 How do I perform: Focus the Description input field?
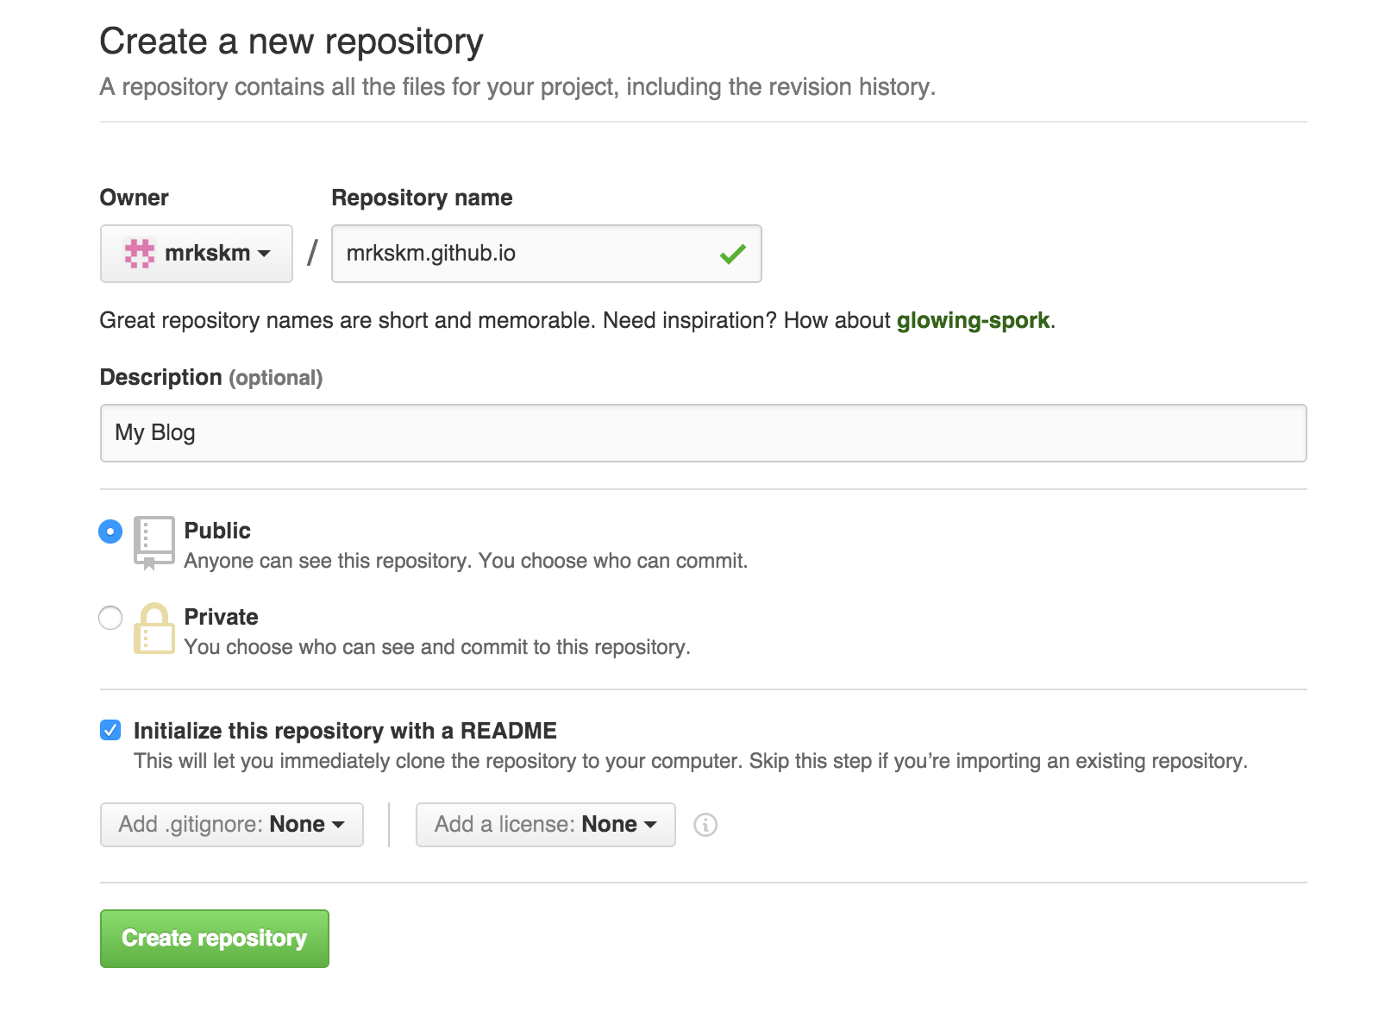[x=704, y=433]
